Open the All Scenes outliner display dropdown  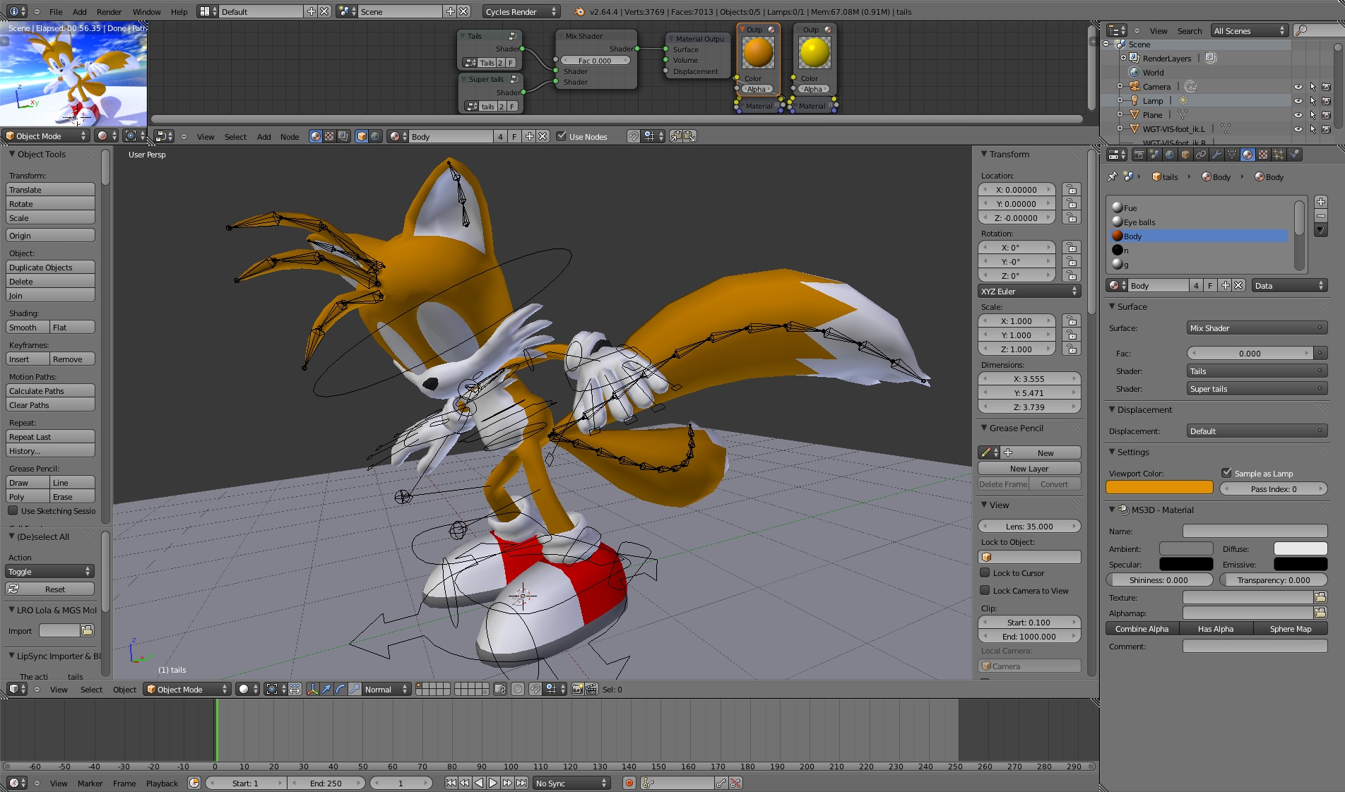[x=1249, y=30]
